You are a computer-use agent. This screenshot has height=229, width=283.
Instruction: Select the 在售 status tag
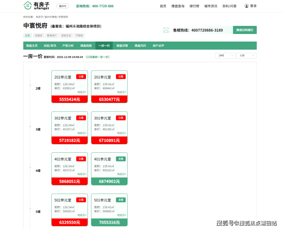click(28, 35)
